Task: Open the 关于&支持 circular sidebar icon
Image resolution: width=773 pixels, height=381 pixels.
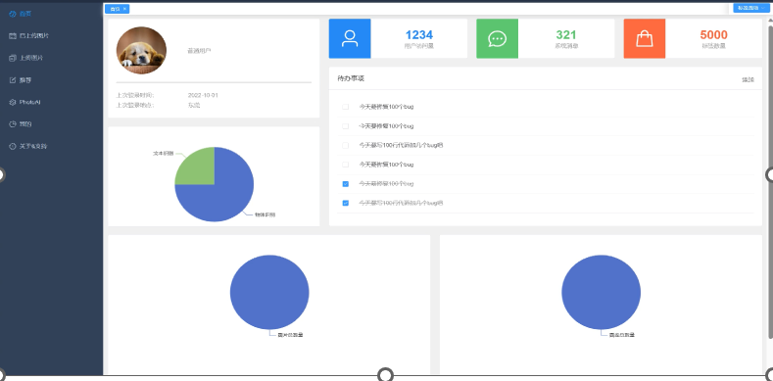Action: point(13,146)
